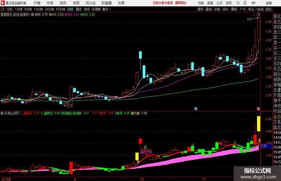The width and height of the screenshot is (281, 181).
Task: Toggle the left side panel icon beside 分时
Action: pos(2,9)
